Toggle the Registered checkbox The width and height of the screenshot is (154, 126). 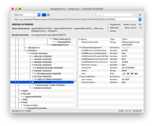click(108, 25)
